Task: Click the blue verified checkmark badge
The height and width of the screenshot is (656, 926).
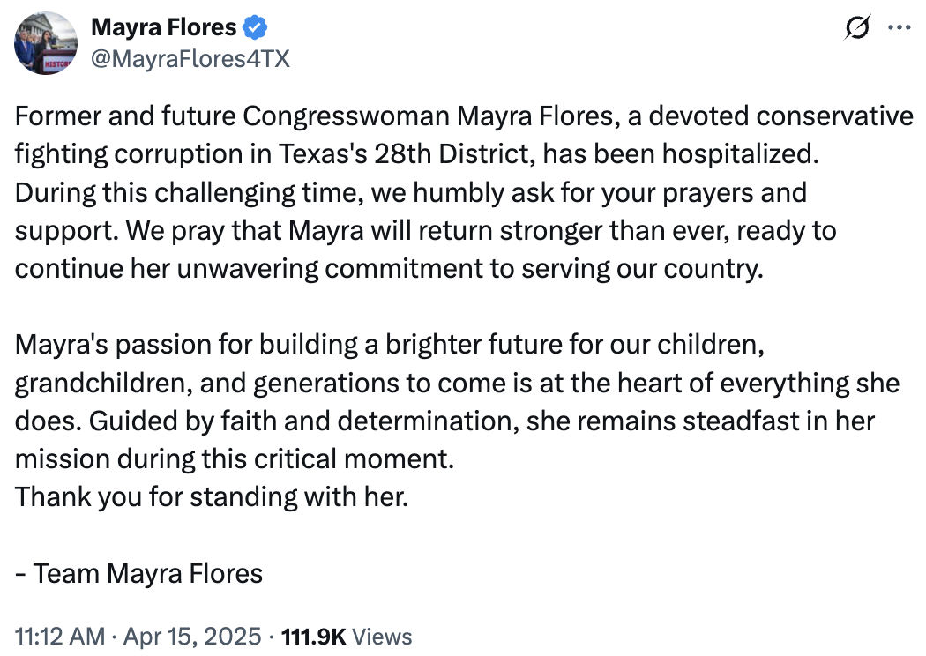Action: tap(255, 27)
